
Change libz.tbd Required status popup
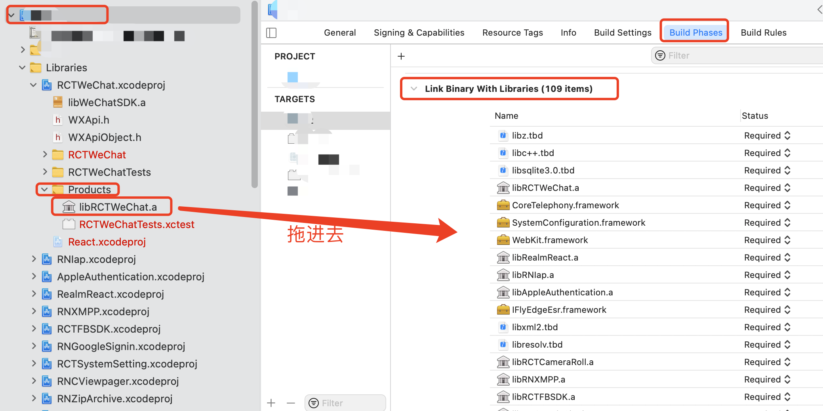767,135
